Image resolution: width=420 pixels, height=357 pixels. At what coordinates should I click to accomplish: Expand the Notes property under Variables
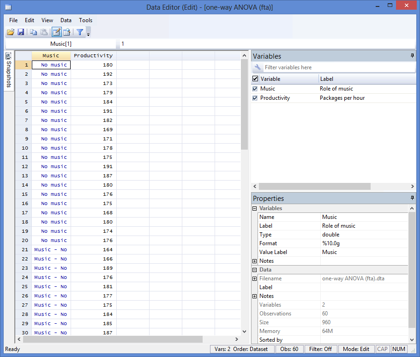[254, 261]
